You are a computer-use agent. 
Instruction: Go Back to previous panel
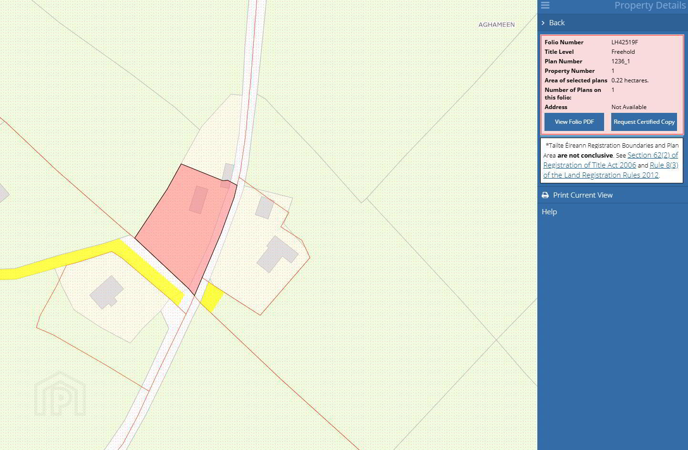click(x=556, y=23)
